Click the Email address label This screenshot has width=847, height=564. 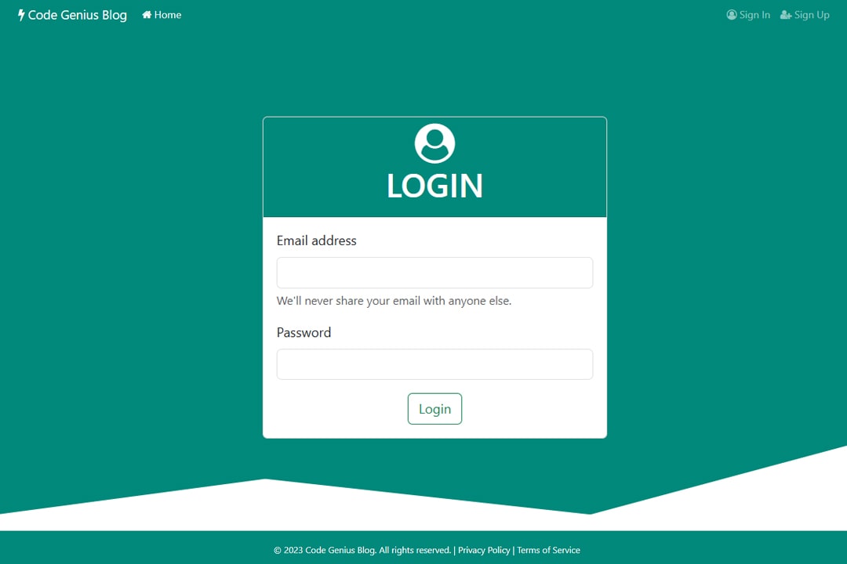pyautogui.click(x=317, y=240)
